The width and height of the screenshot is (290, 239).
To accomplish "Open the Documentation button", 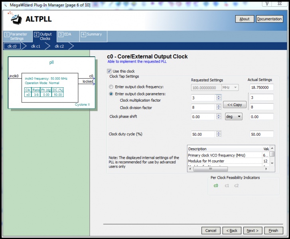I will 270,19.
